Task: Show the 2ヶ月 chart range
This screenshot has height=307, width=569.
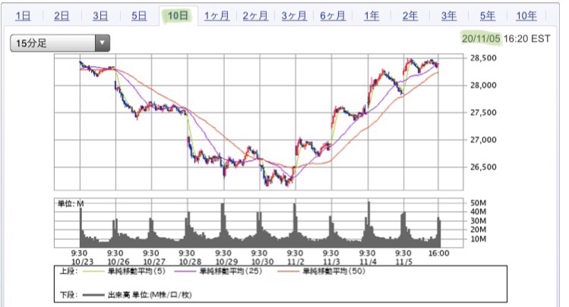Action: (x=255, y=16)
